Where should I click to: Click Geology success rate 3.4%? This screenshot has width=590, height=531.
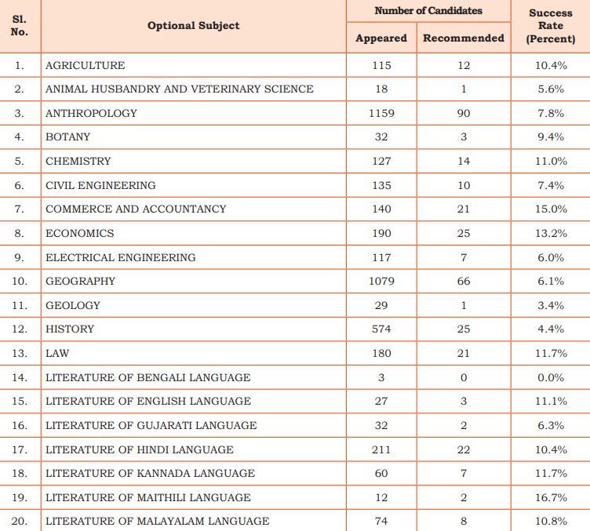pyautogui.click(x=551, y=305)
